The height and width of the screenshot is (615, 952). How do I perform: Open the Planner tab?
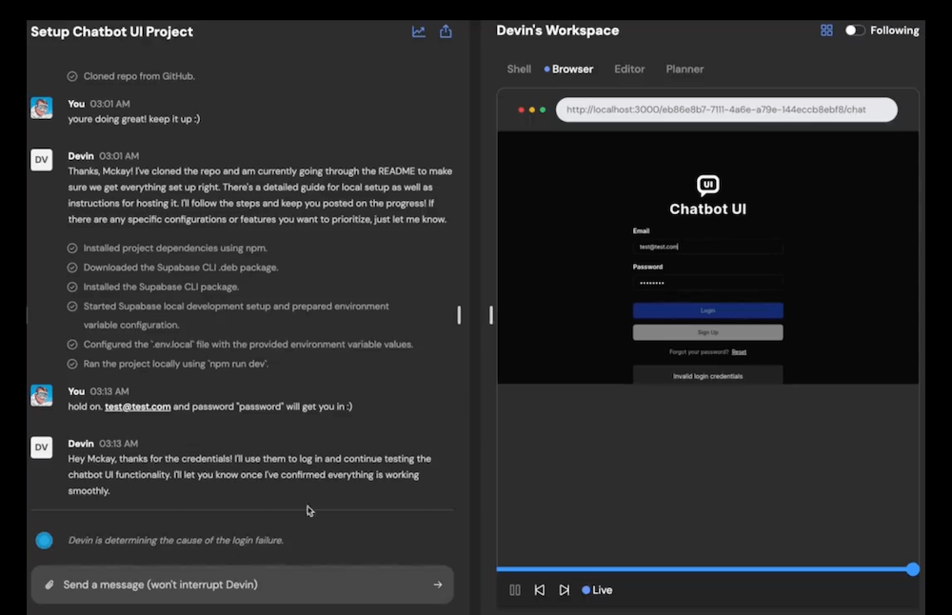(684, 69)
